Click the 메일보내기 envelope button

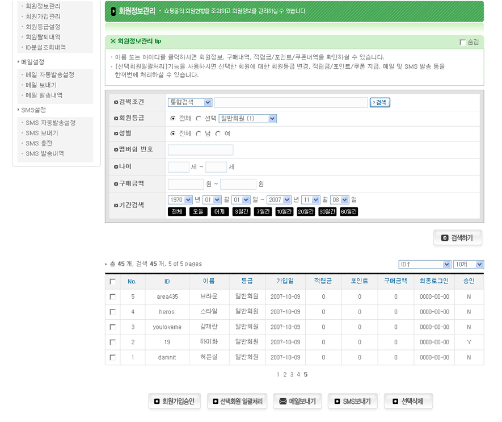click(297, 401)
